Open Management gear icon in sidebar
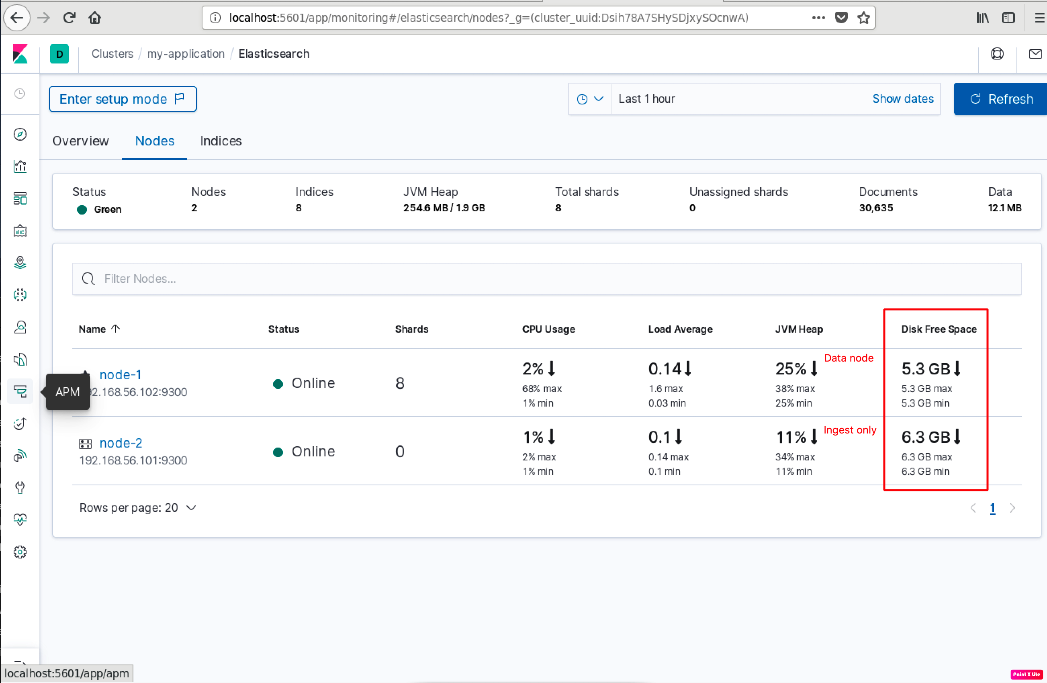This screenshot has height=683, width=1047. tap(20, 552)
